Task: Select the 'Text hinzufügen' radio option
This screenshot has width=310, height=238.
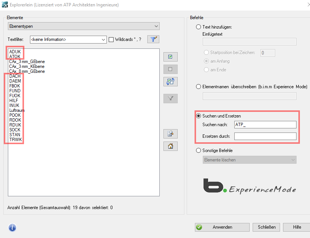Action: (198, 27)
